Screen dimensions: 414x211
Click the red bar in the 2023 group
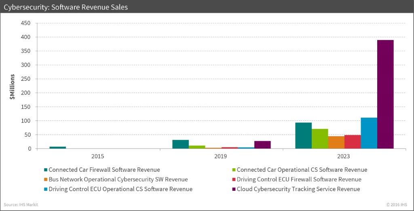pos(353,142)
